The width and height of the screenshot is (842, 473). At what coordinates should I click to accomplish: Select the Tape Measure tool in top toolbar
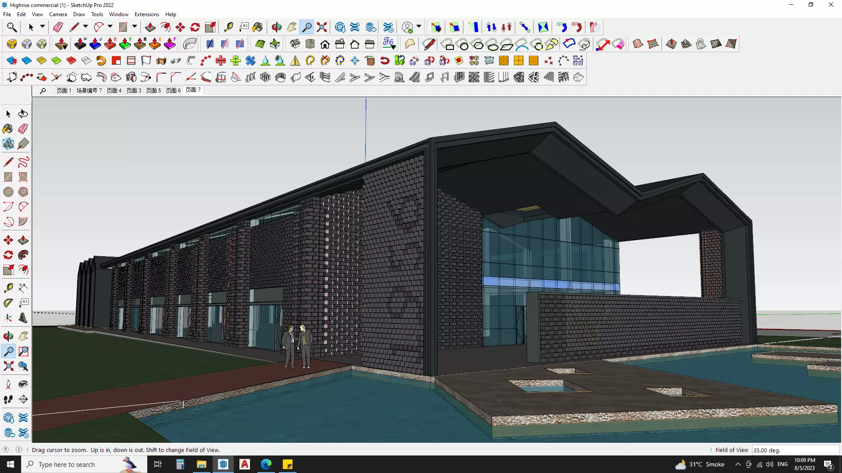click(228, 27)
